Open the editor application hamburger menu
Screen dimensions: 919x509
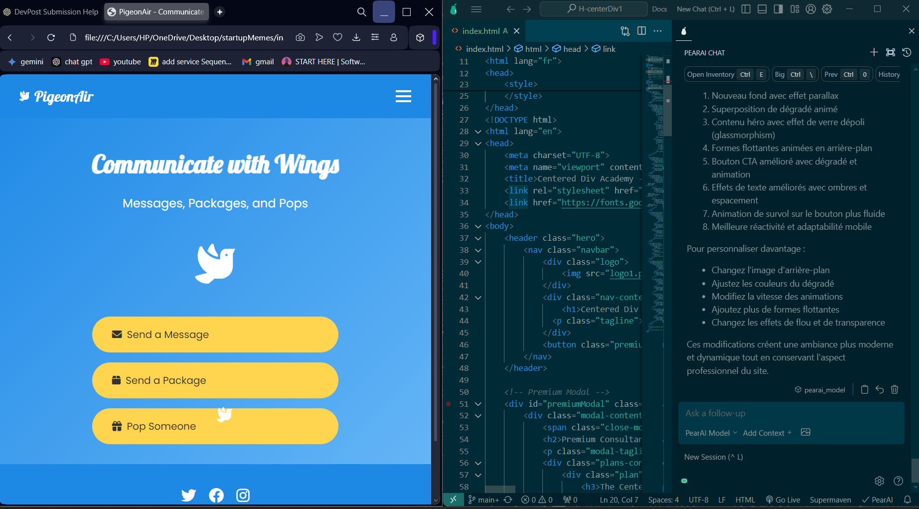point(476,9)
